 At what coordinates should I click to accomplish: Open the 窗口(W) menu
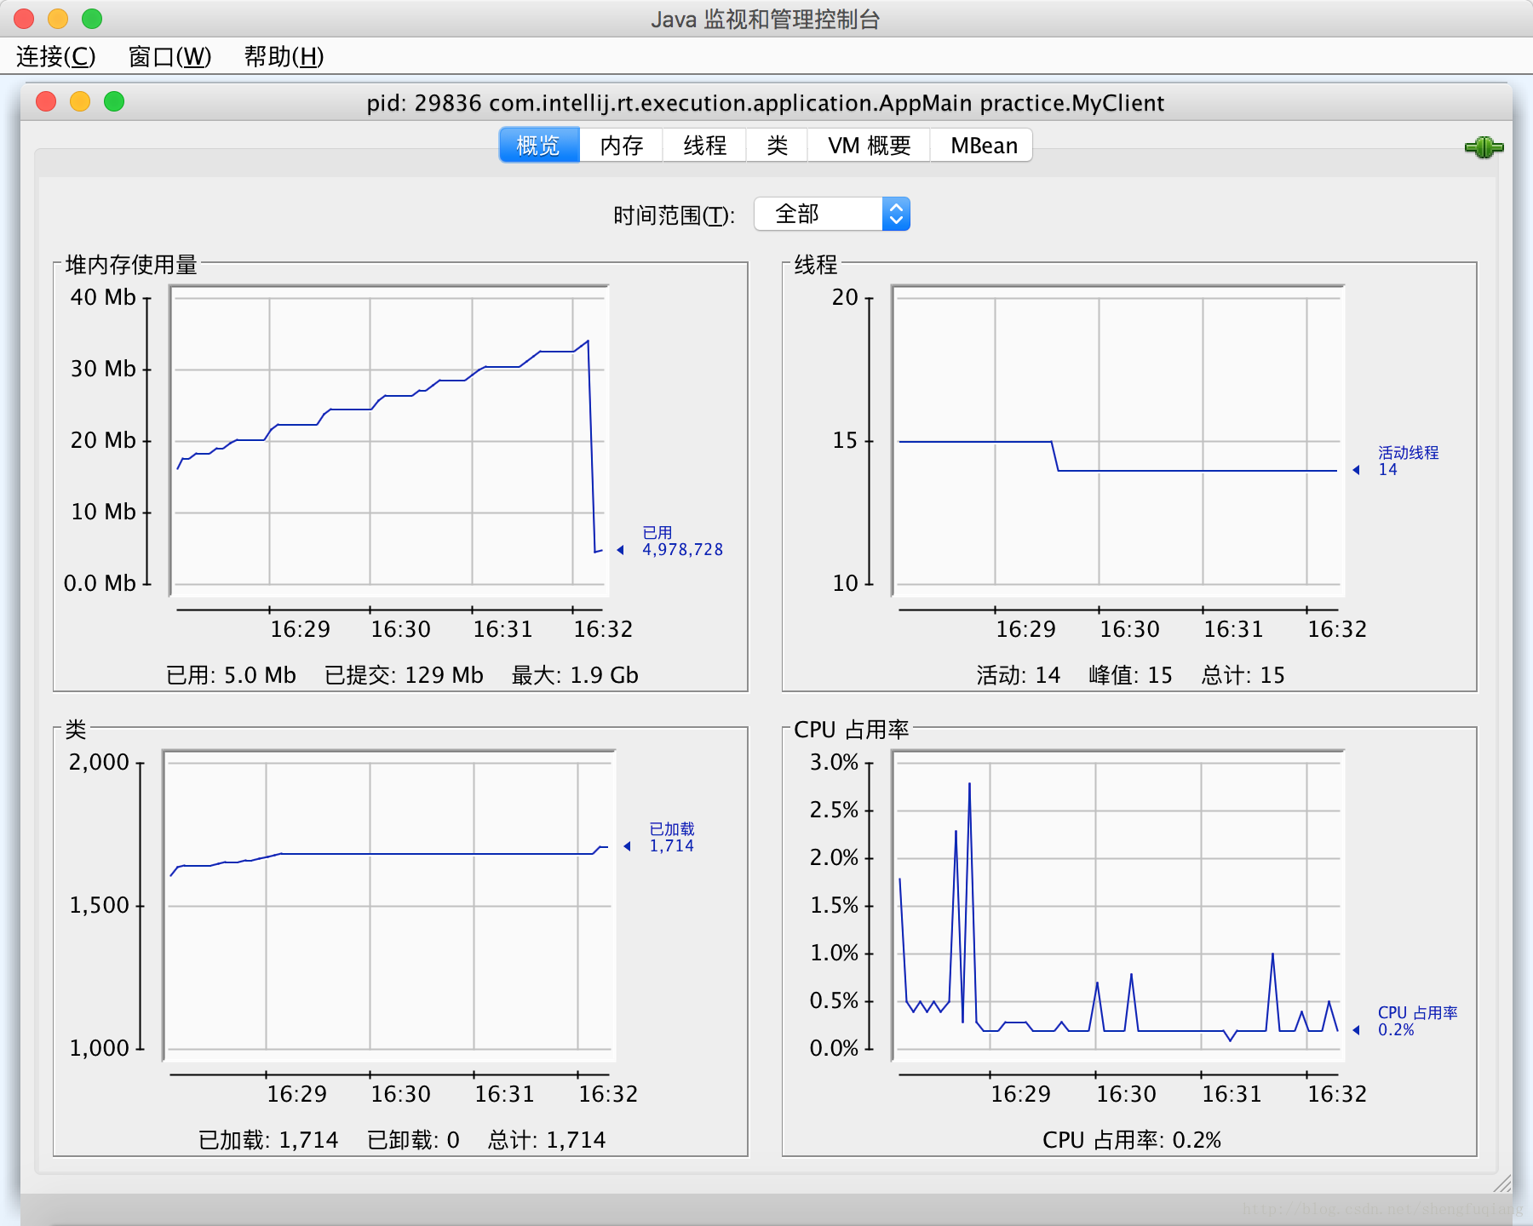click(169, 56)
